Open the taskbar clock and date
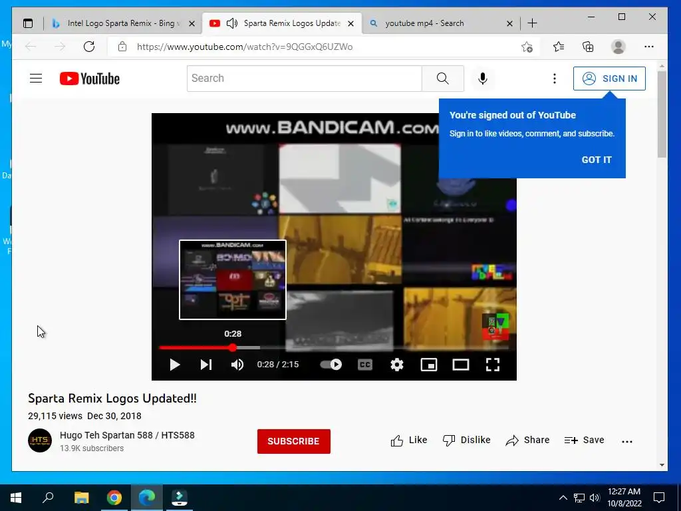681x511 pixels. click(x=624, y=498)
